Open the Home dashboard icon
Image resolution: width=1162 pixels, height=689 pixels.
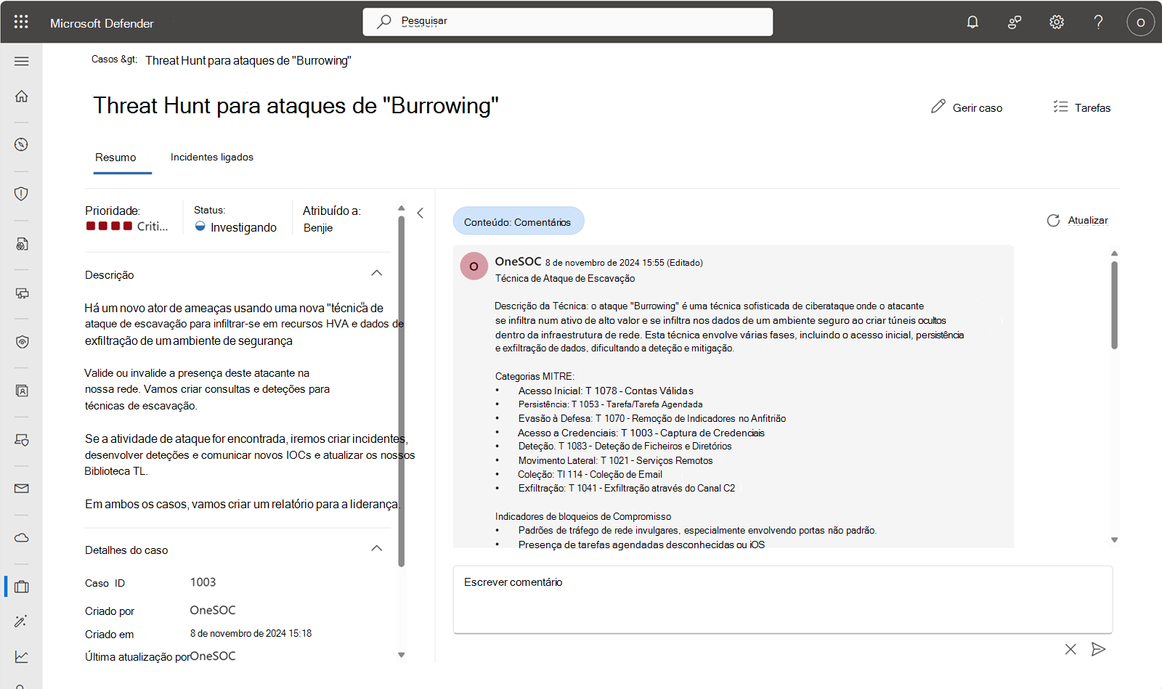pos(21,95)
